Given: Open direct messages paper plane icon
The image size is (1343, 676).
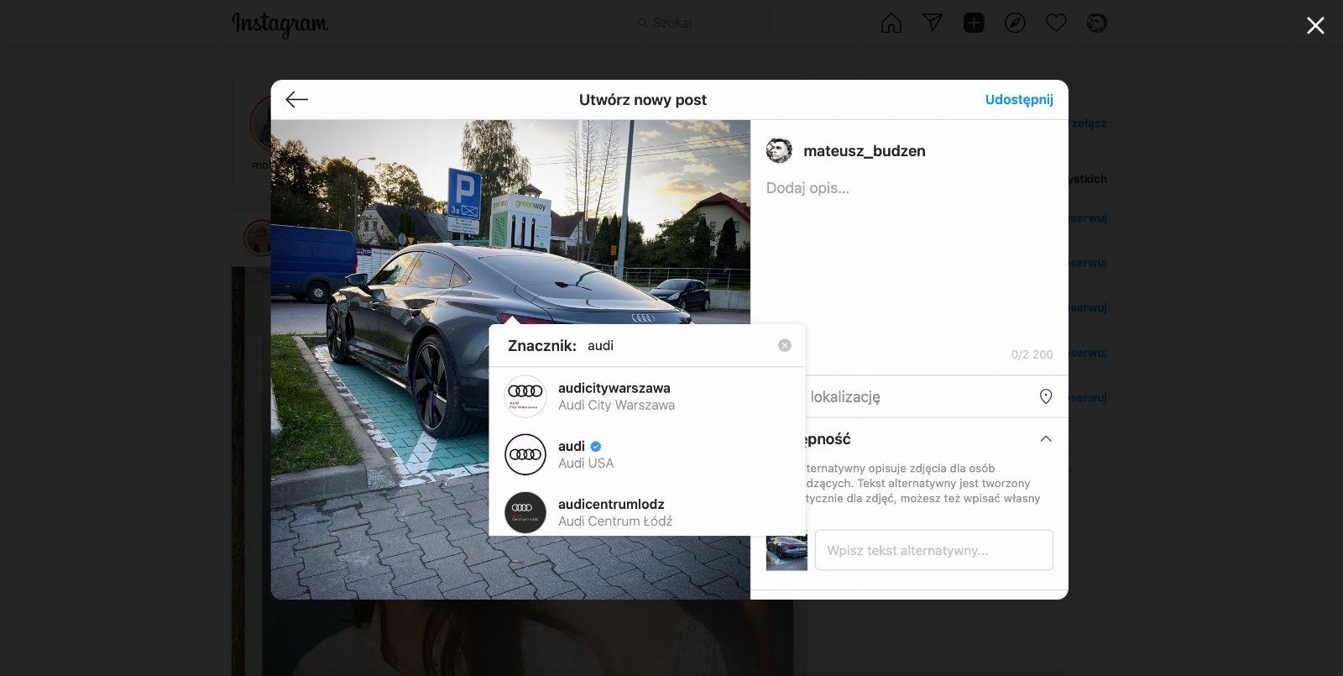Looking at the screenshot, I should [x=932, y=23].
